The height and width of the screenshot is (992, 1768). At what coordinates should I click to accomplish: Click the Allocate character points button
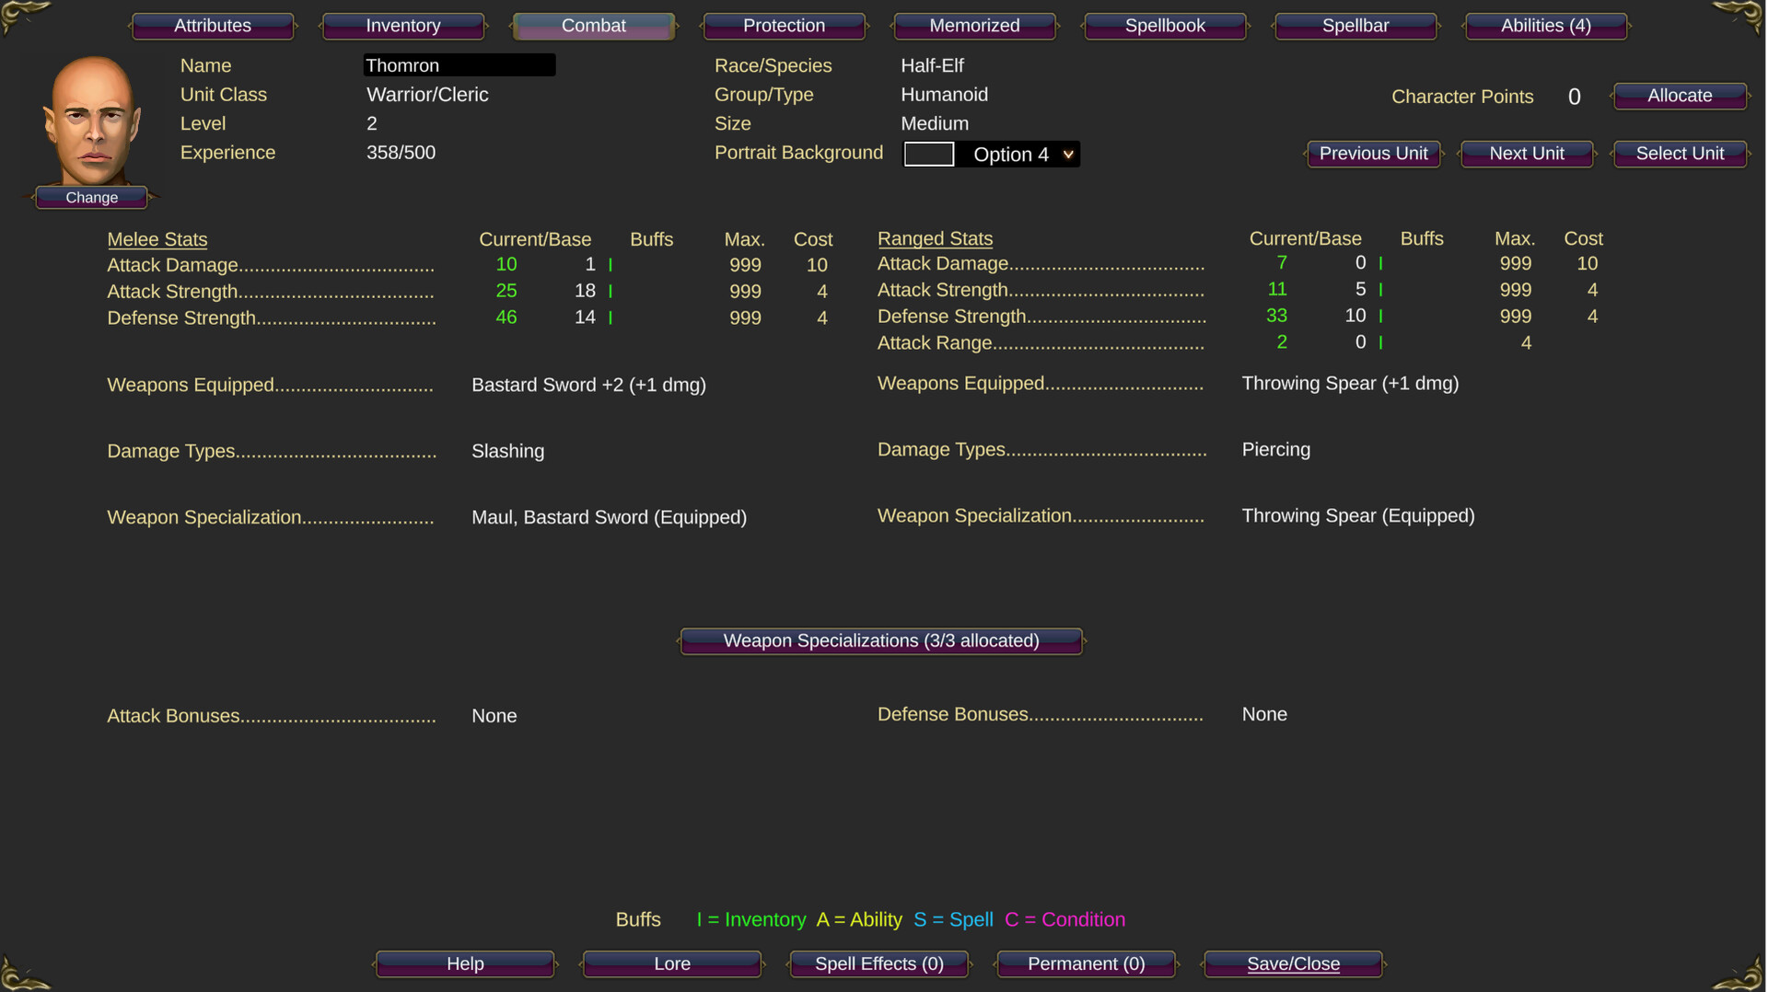[x=1679, y=95]
